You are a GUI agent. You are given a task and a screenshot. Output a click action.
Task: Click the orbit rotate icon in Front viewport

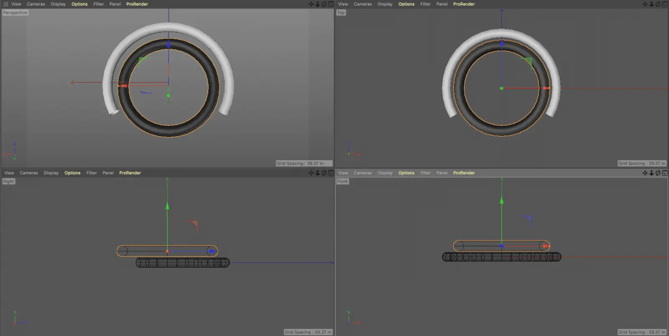pyautogui.click(x=658, y=173)
